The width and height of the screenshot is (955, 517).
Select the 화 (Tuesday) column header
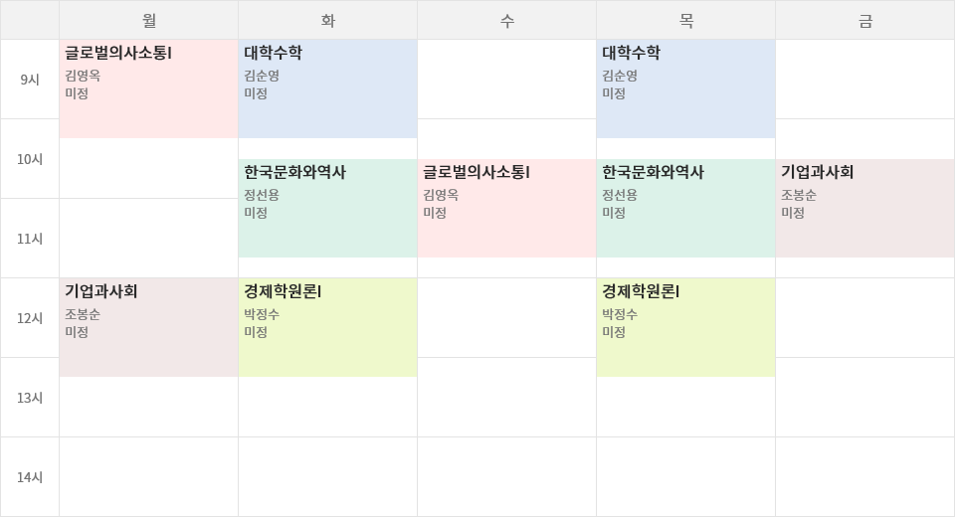point(328,20)
